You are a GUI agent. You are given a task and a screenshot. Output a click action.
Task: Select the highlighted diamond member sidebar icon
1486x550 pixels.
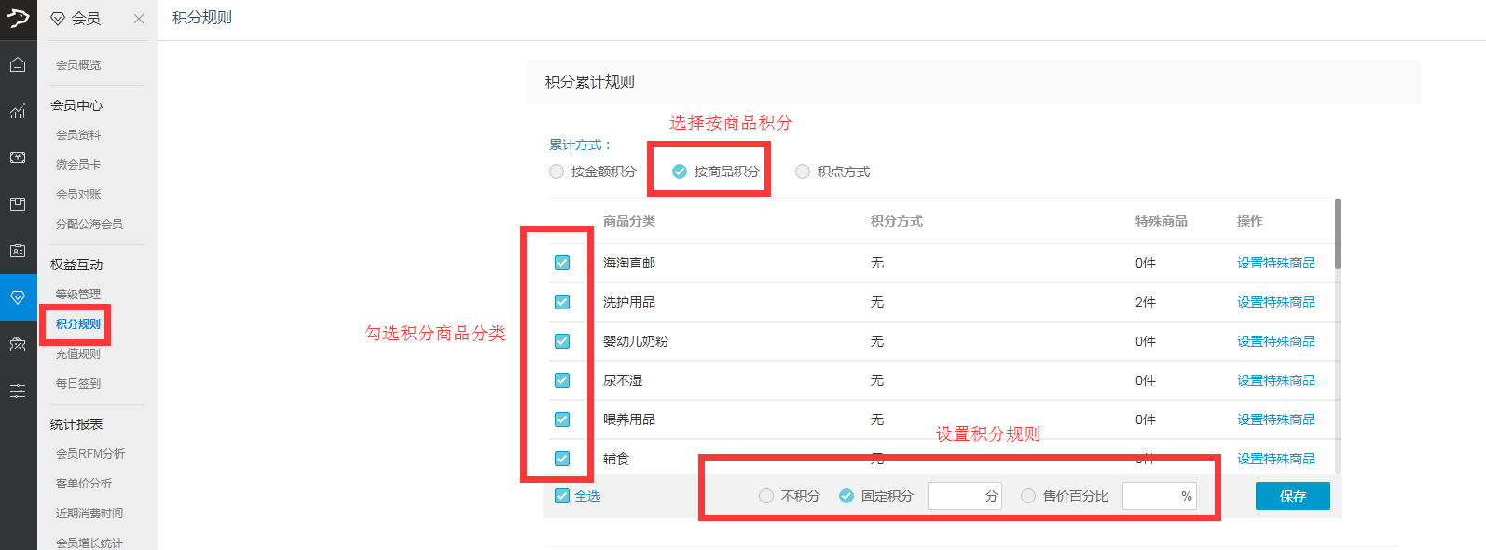pos(18,297)
